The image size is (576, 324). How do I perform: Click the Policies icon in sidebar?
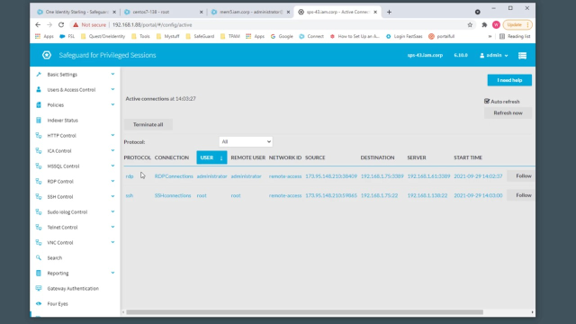[39, 104]
